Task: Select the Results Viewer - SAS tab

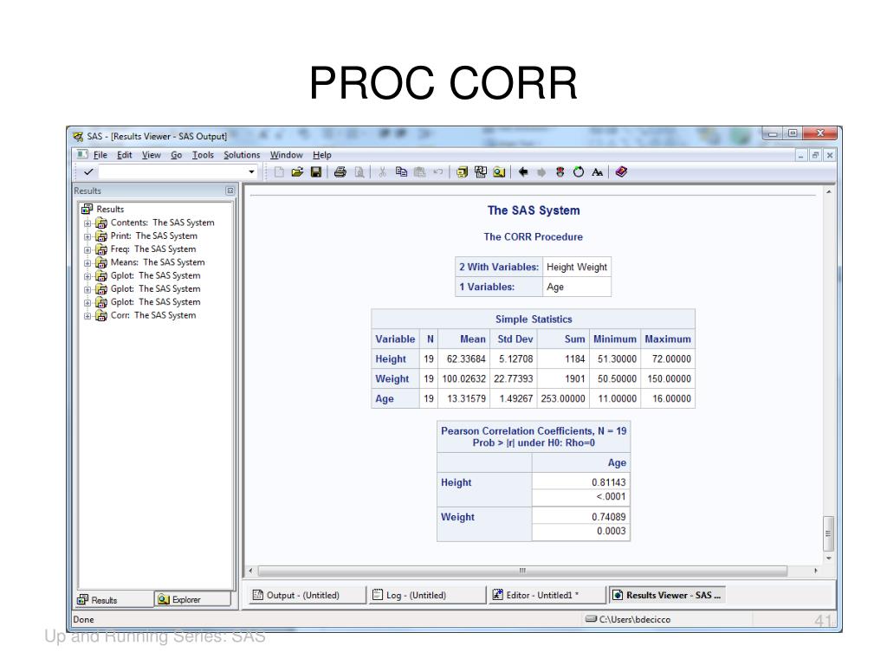Action: click(x=667, y=595)
